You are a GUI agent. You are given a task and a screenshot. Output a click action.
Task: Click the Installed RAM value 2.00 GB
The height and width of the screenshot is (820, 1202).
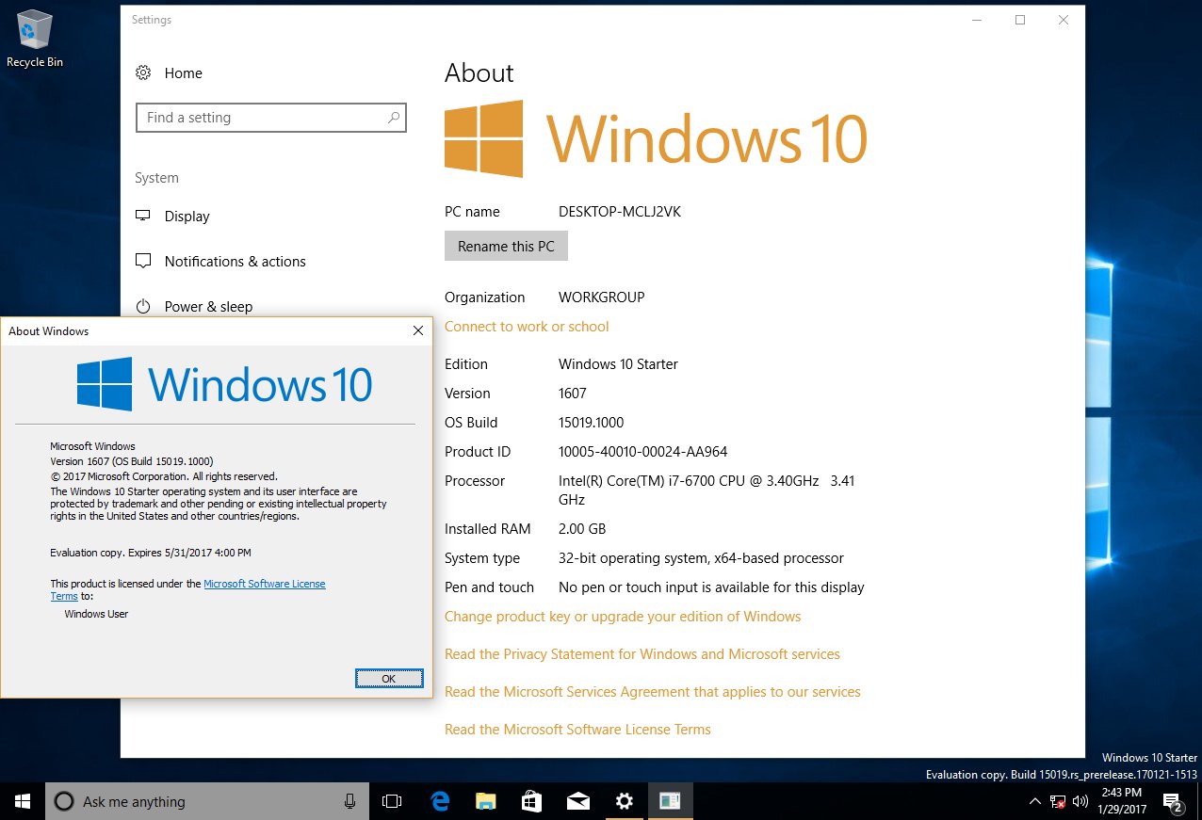pos(581,528)
